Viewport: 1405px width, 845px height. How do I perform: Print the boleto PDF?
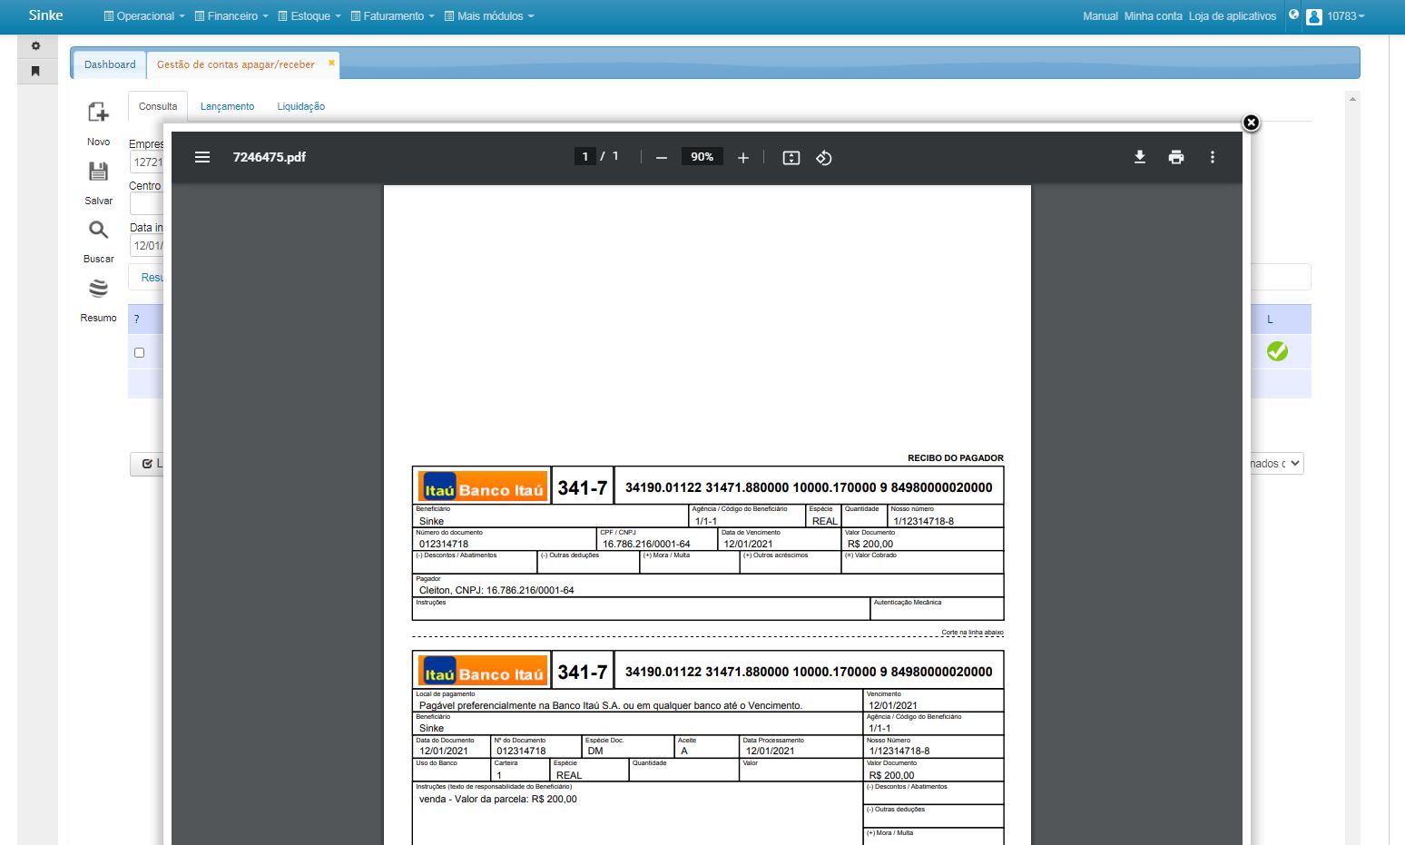click(1176, 157)
